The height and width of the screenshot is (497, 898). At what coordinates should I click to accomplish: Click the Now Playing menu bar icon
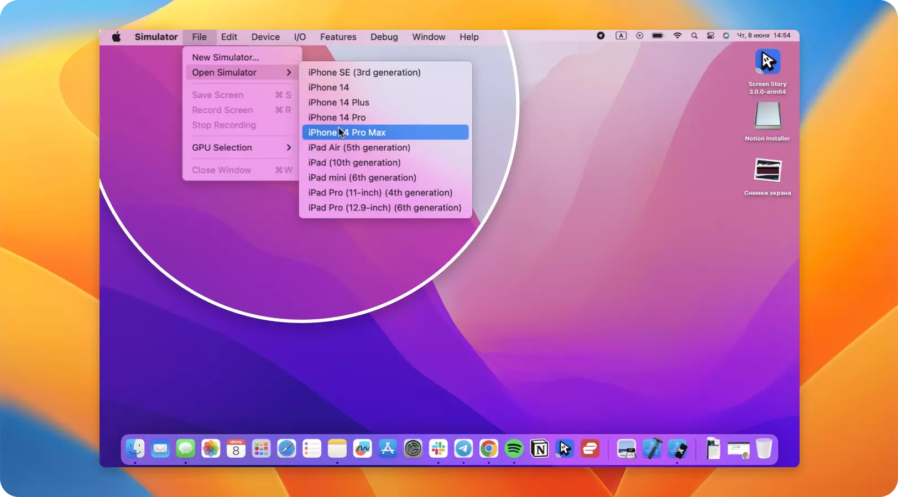point(639,35)
